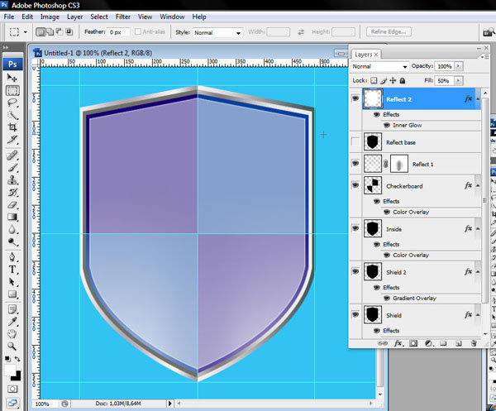The height and width of the screenshot is (411, 496).
Task: Select the Rectangle shape tool
Action: point(12,294)
